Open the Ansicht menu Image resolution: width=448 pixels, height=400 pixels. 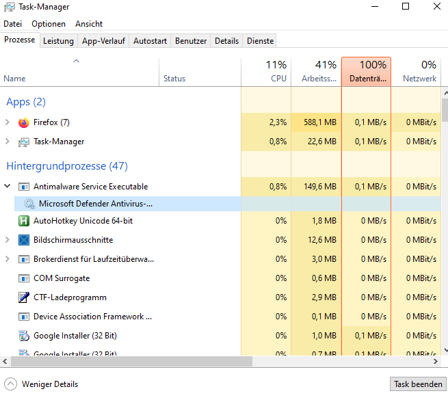89,24
